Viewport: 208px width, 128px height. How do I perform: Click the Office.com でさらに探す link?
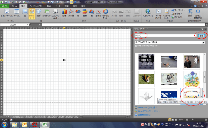point(147,108)
